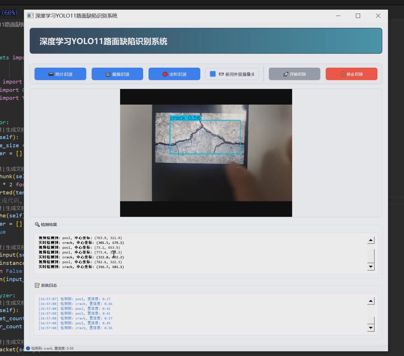Click the app icon in the title bar
Screen dimensions: 404x356
pyautogui.click(x=30, y=16)
